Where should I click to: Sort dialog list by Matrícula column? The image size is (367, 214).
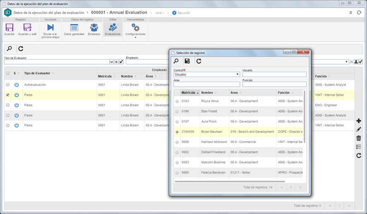pyautogui.click(x=190, y=93)
